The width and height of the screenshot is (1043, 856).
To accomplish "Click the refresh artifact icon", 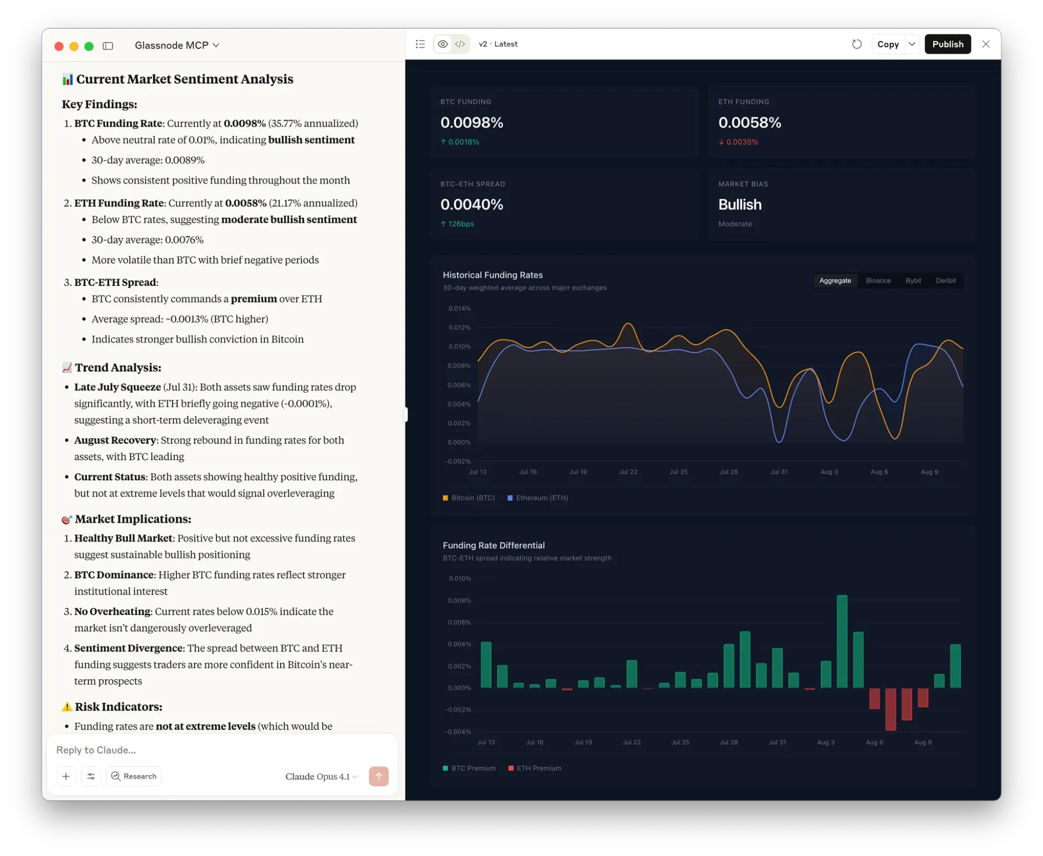I will click(x=857, y=44).
